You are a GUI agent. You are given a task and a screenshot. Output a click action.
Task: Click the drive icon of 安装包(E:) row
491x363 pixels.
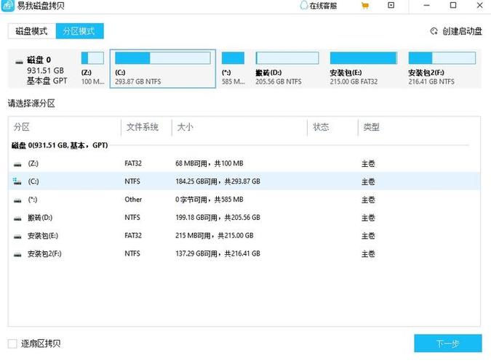pos(17,237)
